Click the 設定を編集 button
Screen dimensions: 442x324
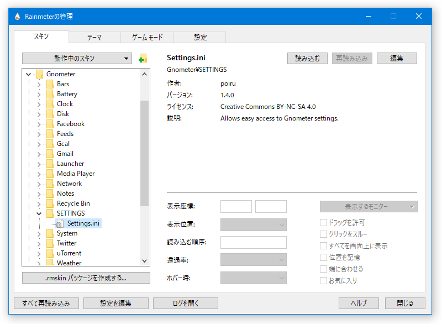pyautogui.click(x=116, y=304)
